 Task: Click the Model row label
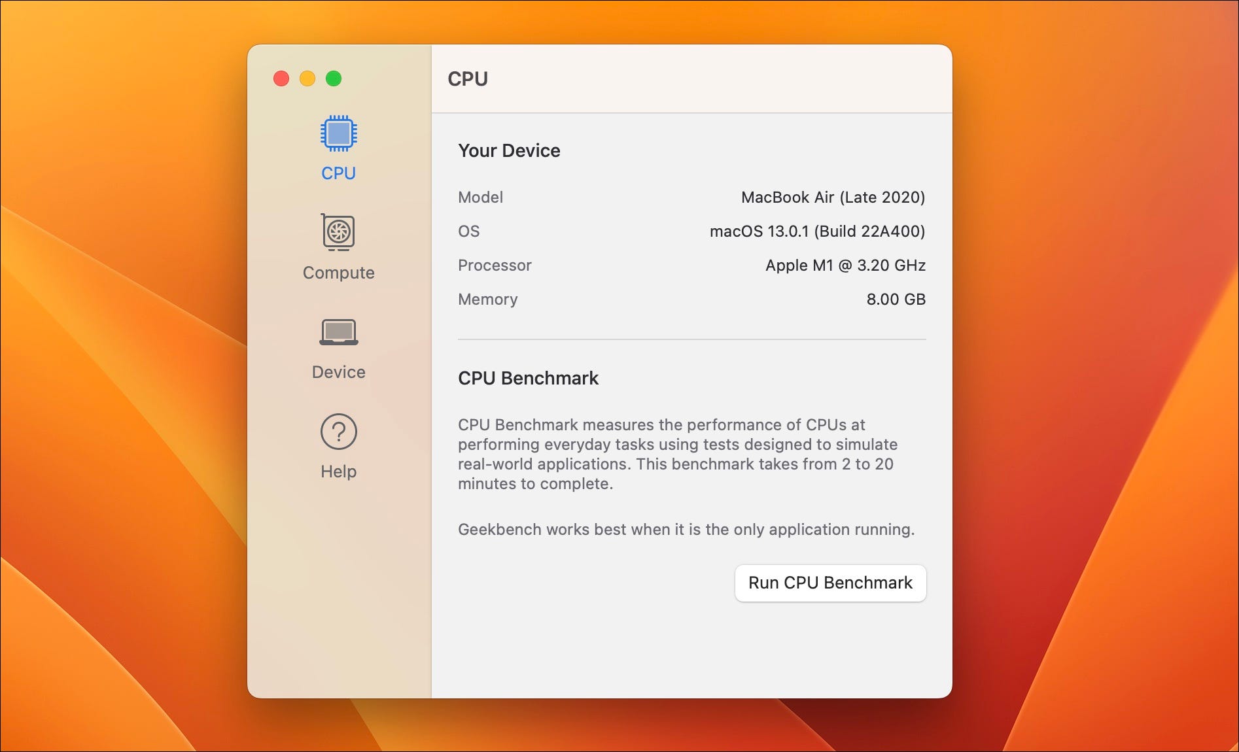(480, 197)
